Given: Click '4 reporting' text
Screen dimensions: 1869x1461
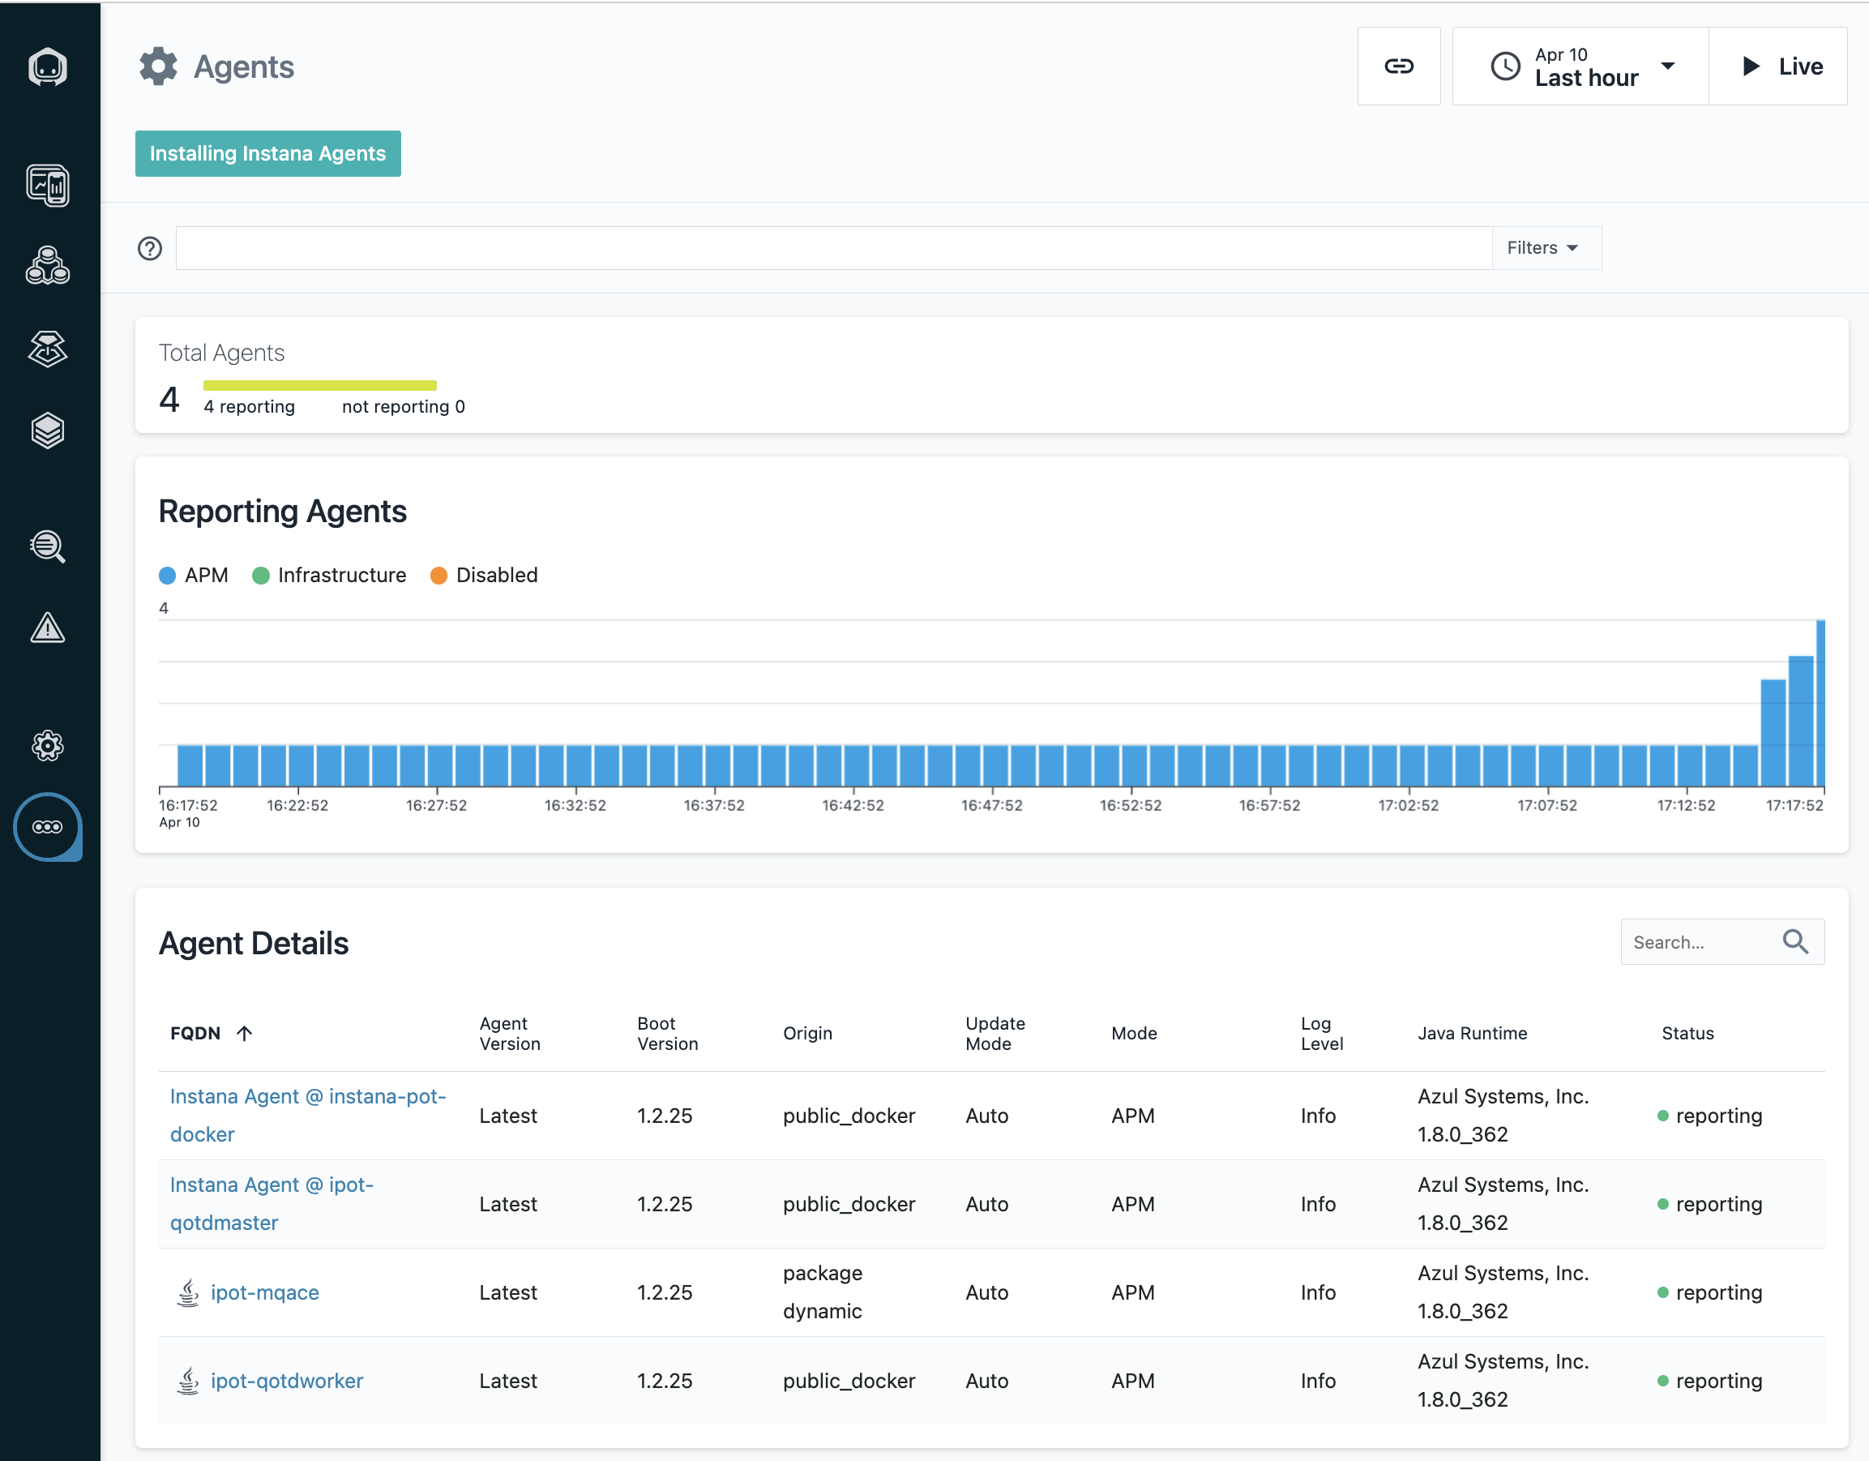Looking at the screenshot, I should tap(249, 406).
